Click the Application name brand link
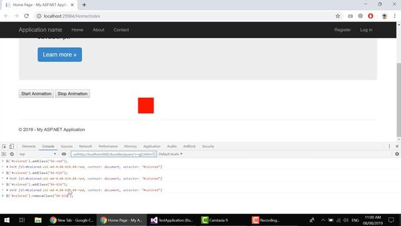Viewport: 401px width, 226px height. [40, 30]
